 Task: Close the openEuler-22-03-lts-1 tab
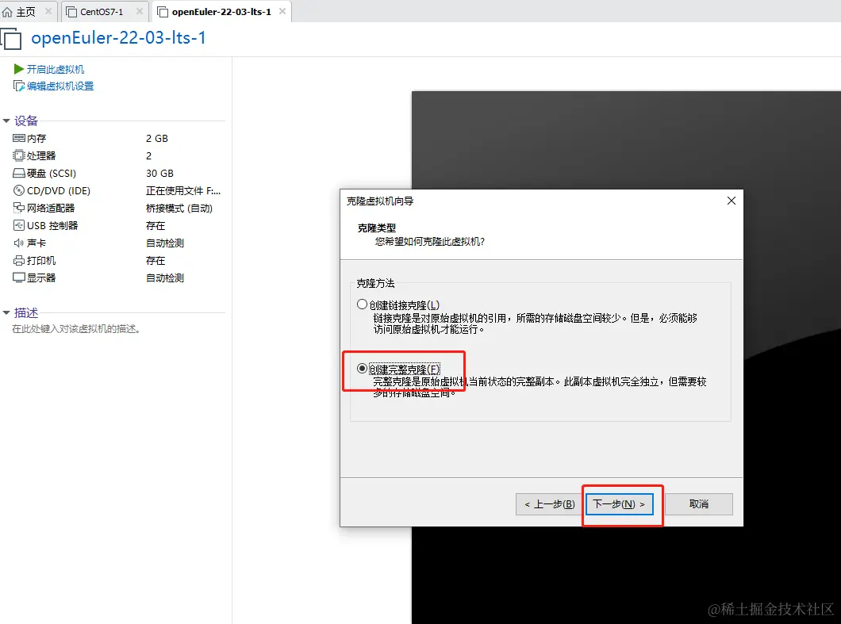(x=282, y=11)
